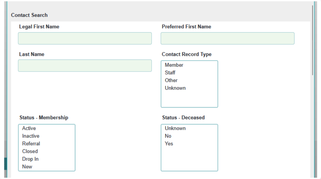Image resolution: width=321 pixels, height=179 pixels.
Task: Select Unknown under Contact Record Type
Action: pos(175,88)
